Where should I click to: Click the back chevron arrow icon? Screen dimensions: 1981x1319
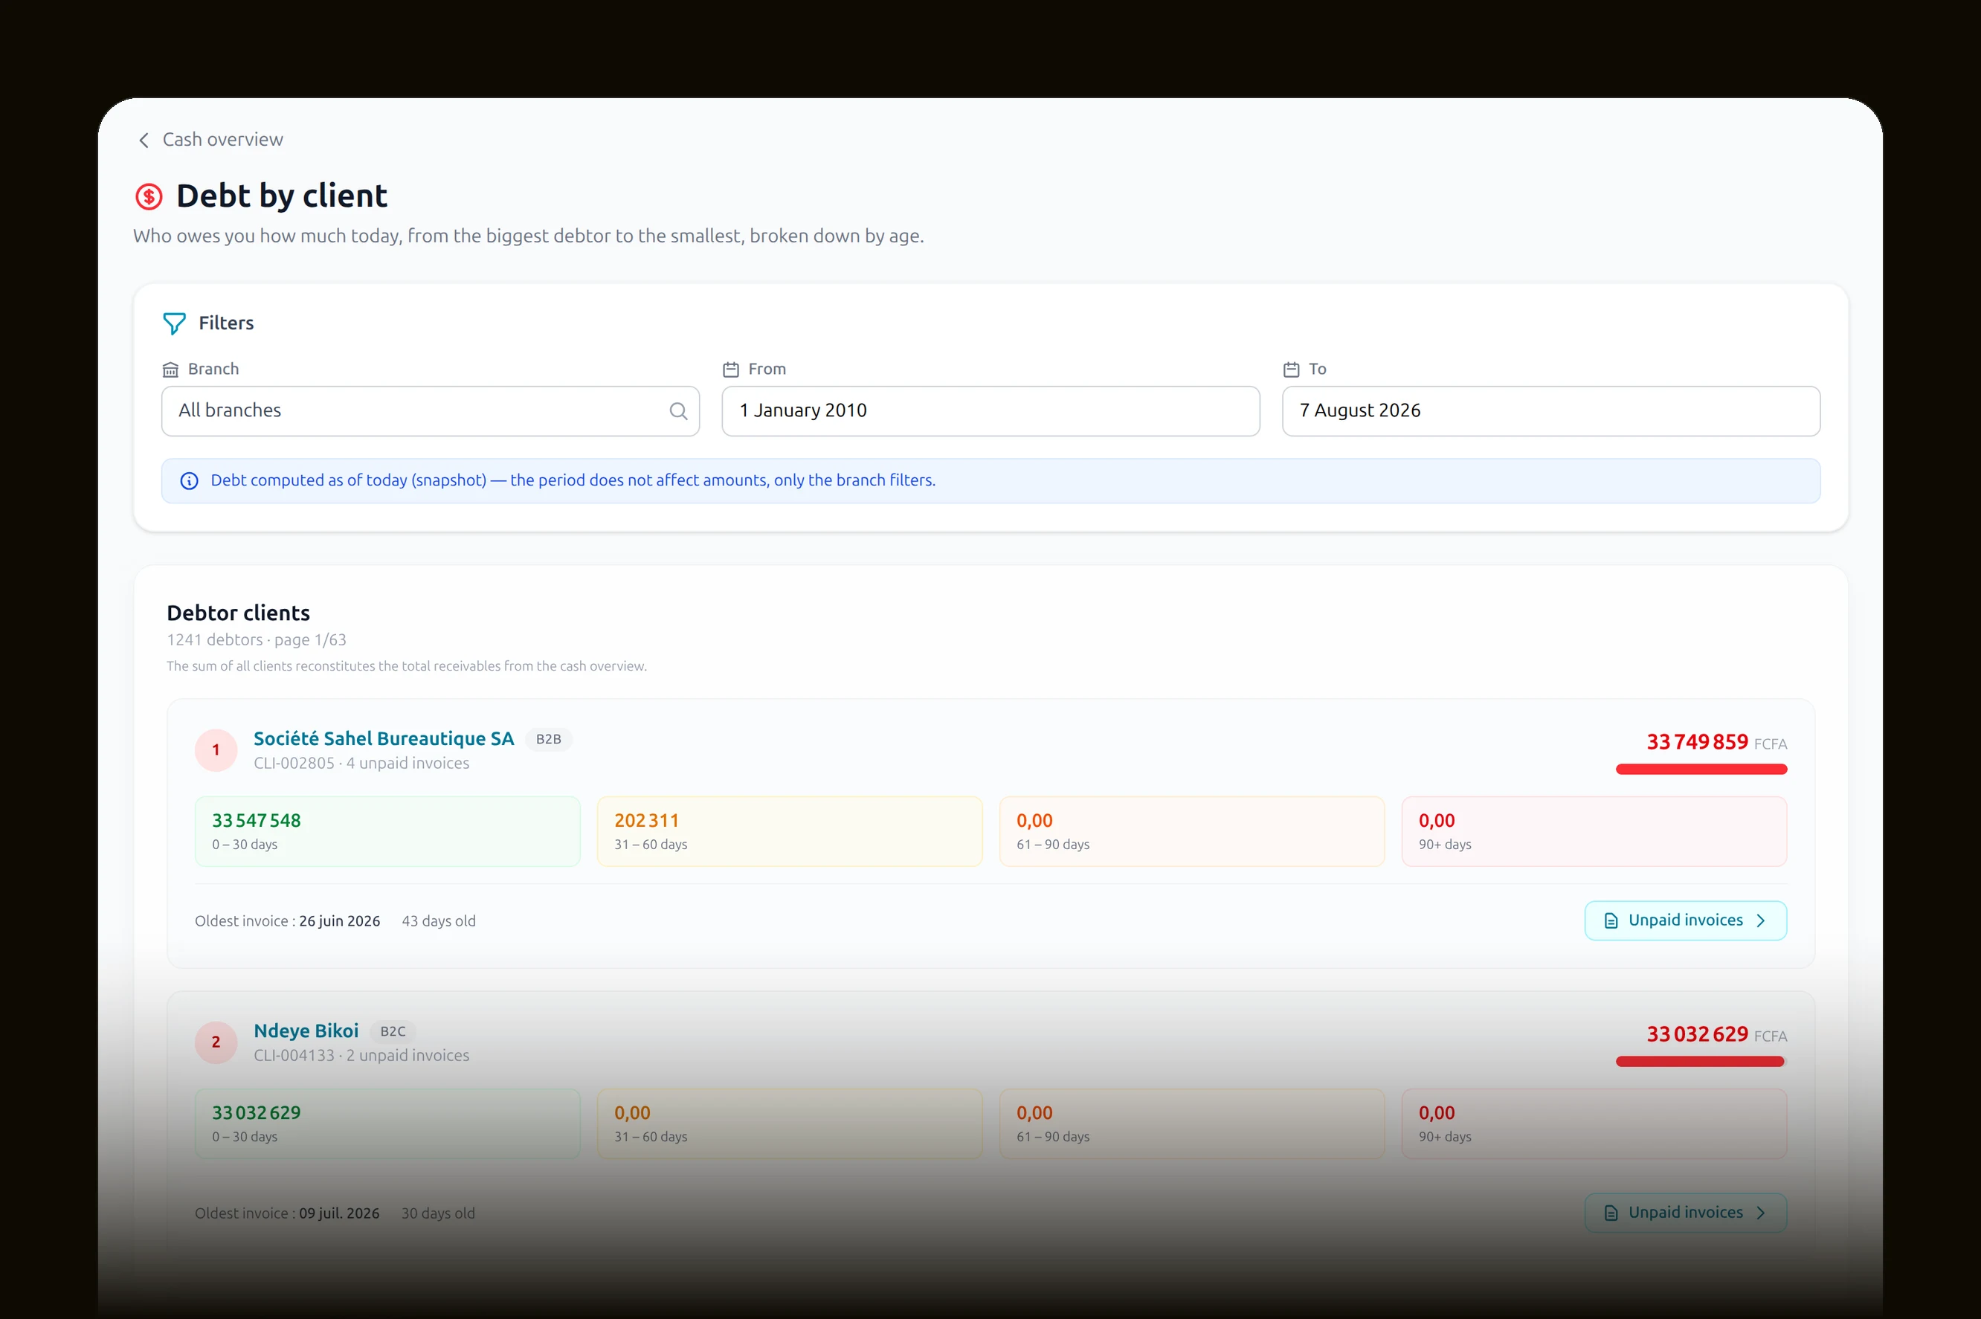click(x=144, y=141)
